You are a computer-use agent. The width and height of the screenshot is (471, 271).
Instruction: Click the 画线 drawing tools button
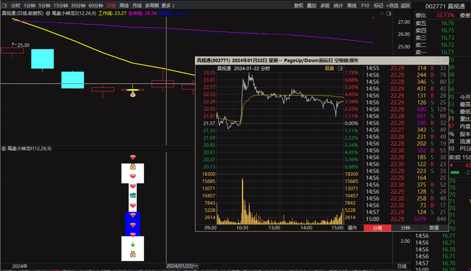point(352,5)
